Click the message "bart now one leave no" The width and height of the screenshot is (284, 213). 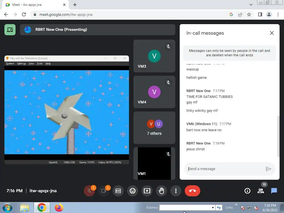[204, 130]
